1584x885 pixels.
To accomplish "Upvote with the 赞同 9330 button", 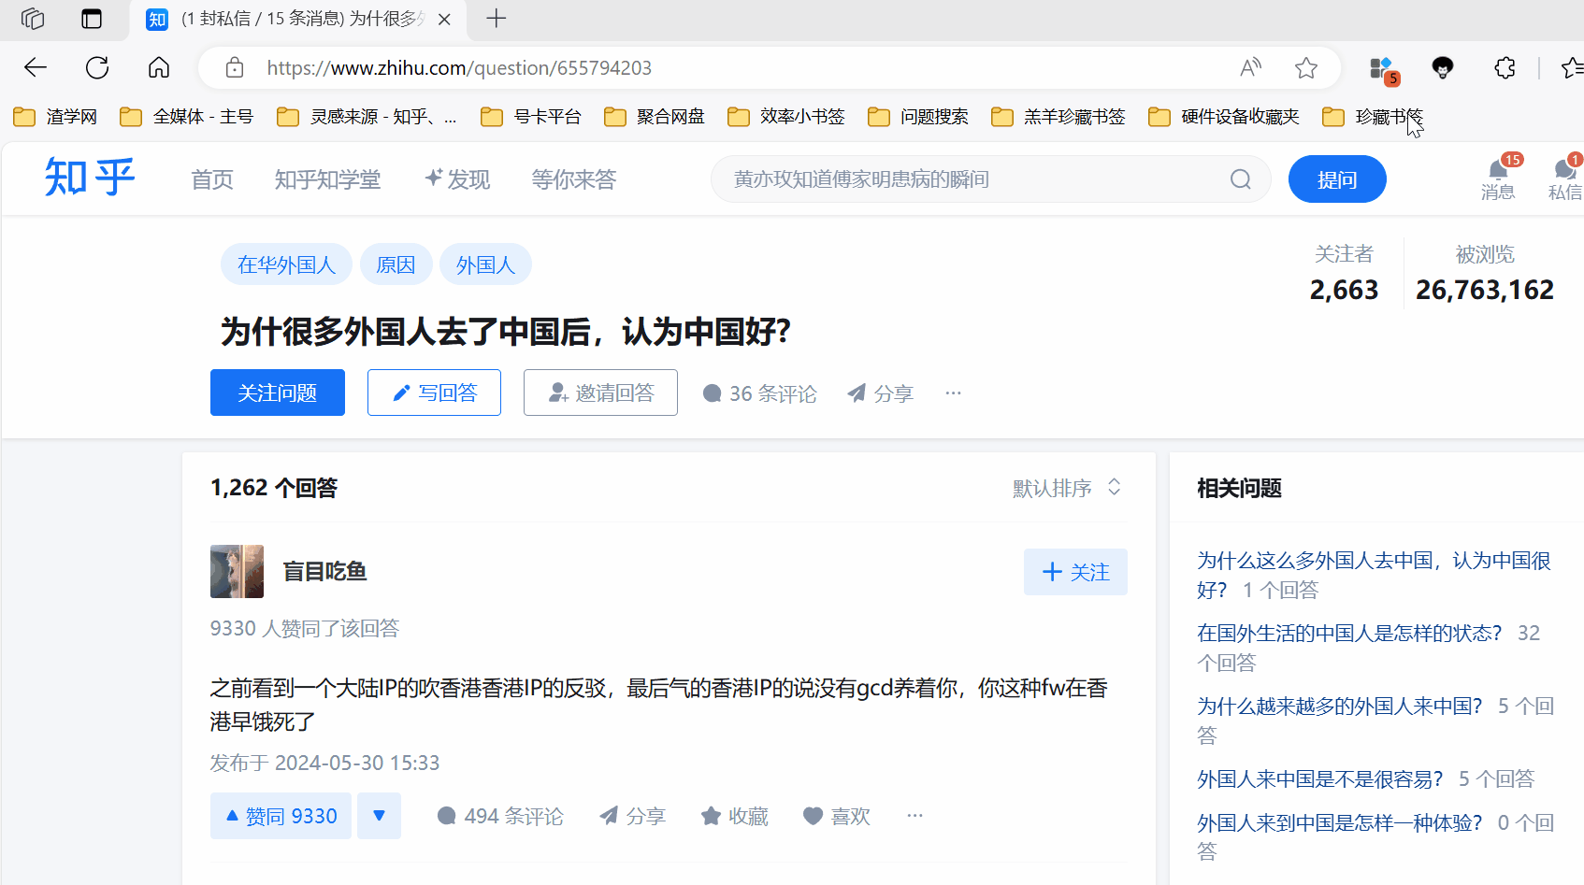I will tap(281, 815).
